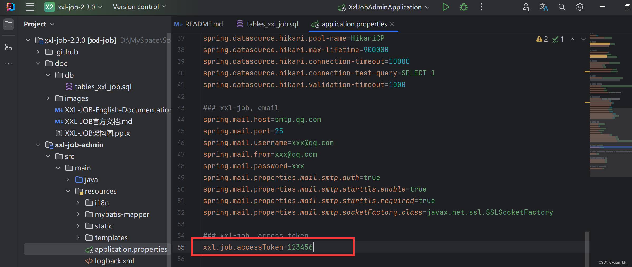Open IDE settings gear icon
The image size is (632, 267).
580,7
